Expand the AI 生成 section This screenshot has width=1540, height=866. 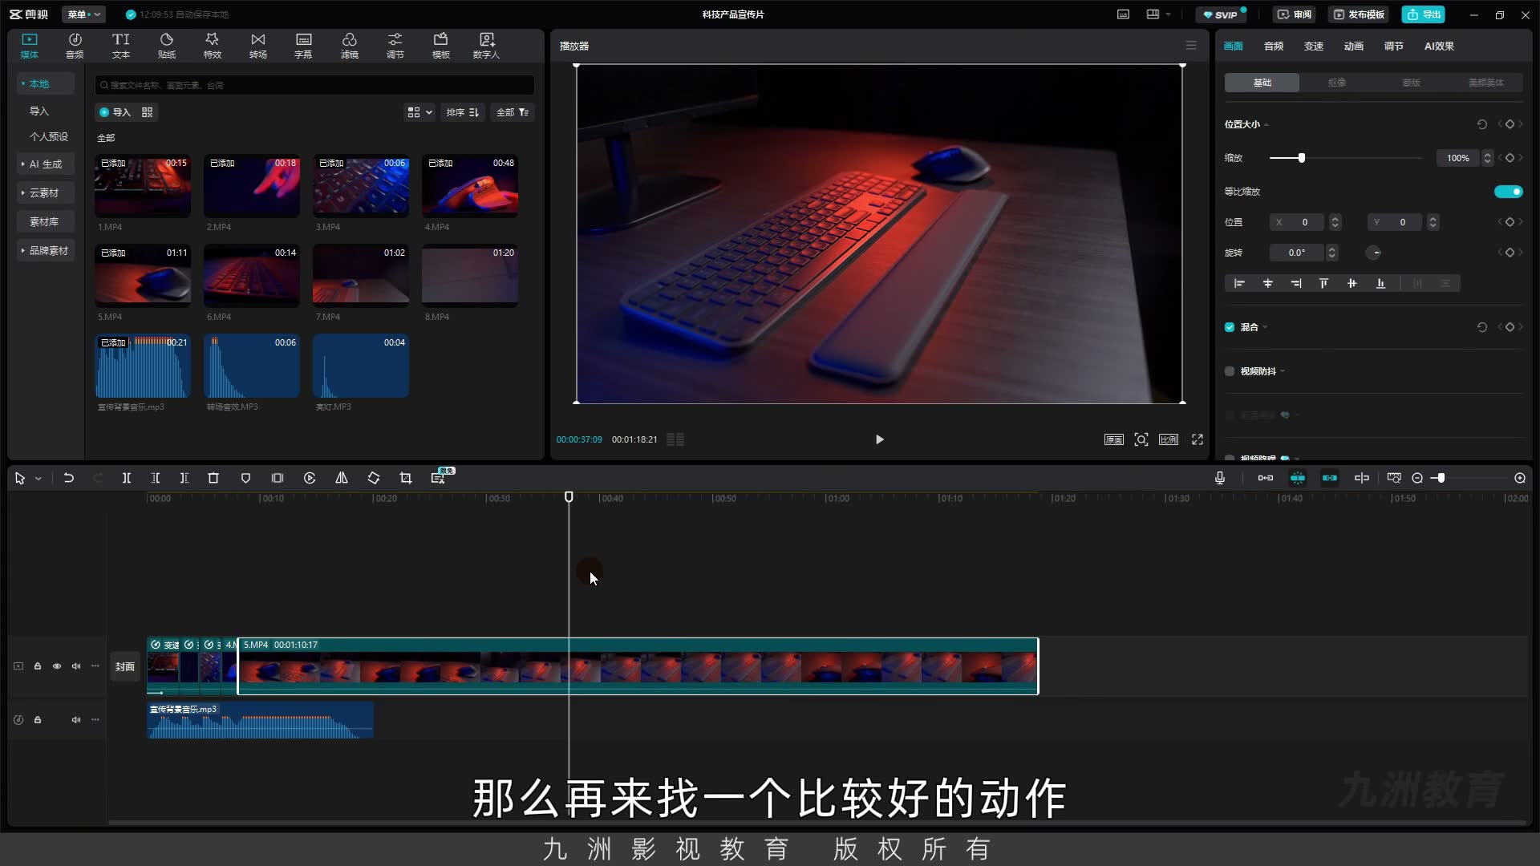46,164
